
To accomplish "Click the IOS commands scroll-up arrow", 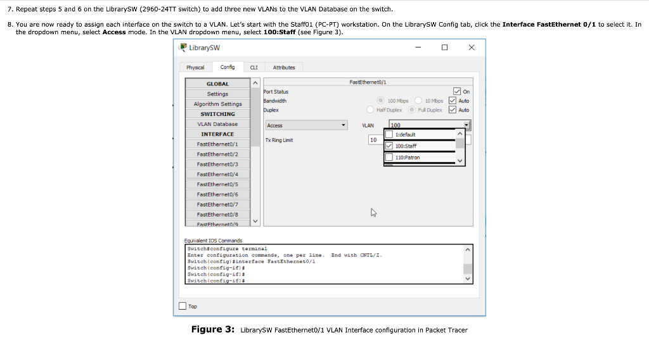I will (x=468, y=250).
